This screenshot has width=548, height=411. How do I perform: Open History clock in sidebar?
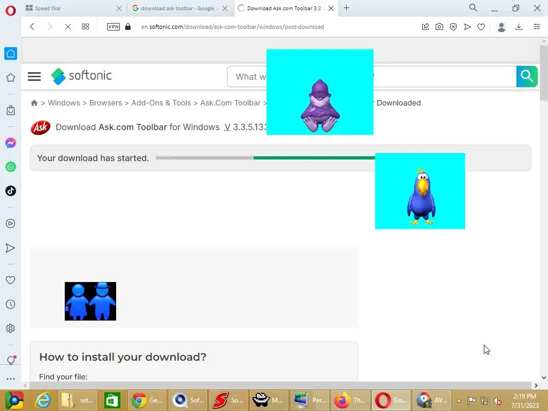pos(11,304)
